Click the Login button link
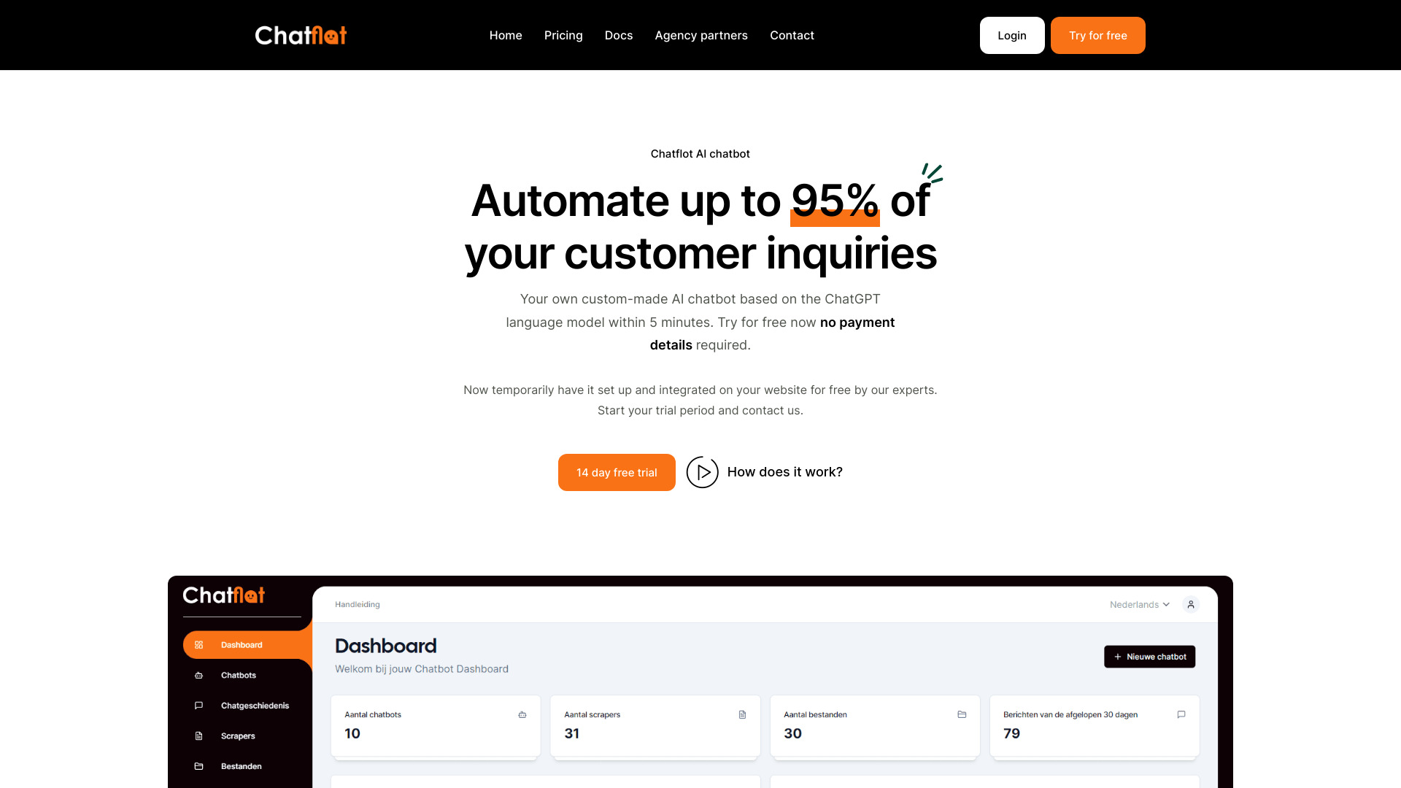Image resolution: width=1401 pixels, height=788 pixels. [1011, 34]
